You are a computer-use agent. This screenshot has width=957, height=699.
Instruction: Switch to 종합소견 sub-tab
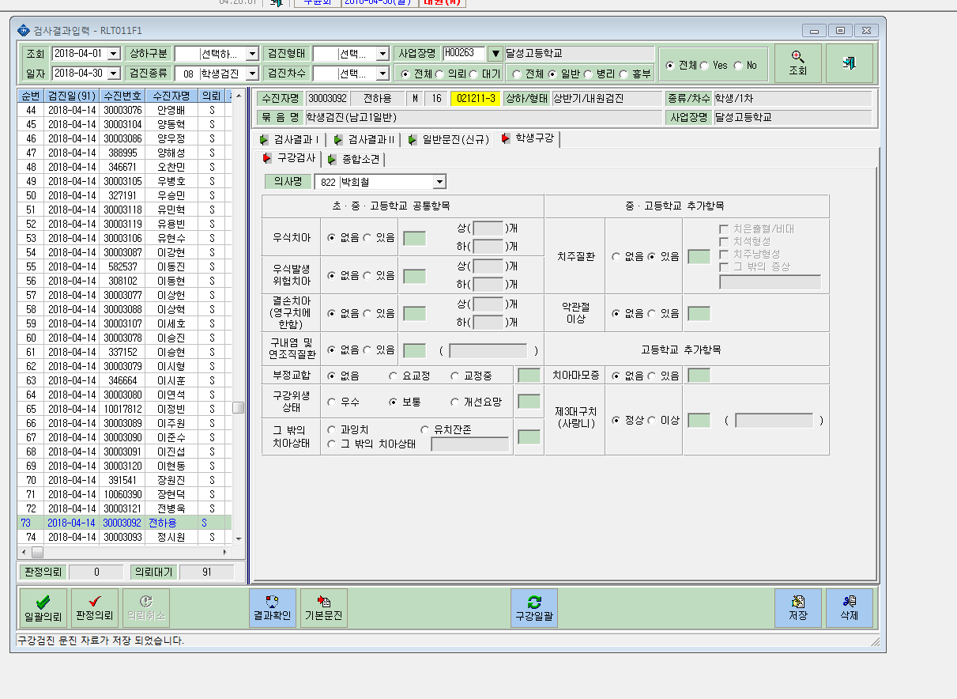pos(354,159)
